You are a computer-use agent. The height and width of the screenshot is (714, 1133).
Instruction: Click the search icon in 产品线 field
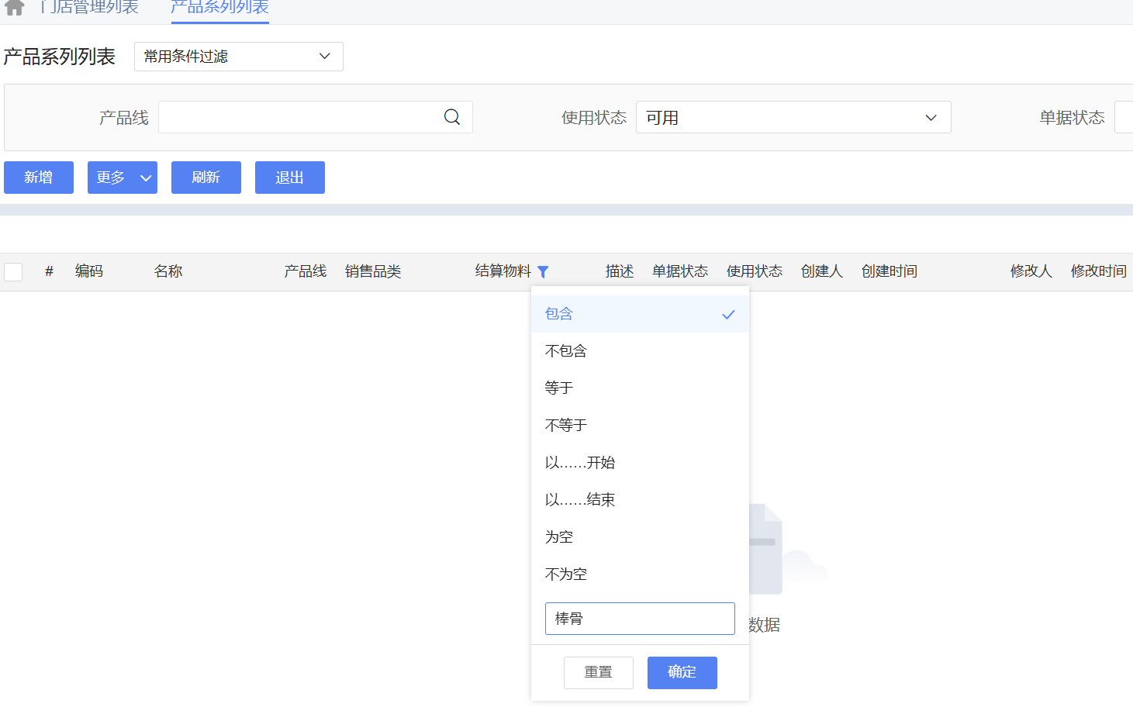[x=452, y=117]
